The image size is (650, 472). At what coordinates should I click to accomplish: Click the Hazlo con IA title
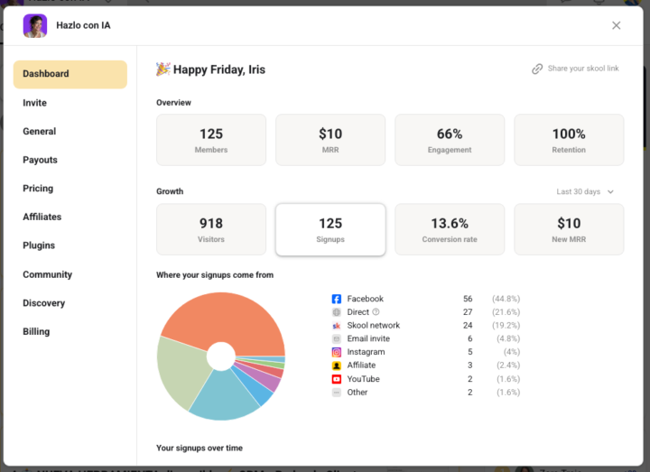tap(83, 25)
